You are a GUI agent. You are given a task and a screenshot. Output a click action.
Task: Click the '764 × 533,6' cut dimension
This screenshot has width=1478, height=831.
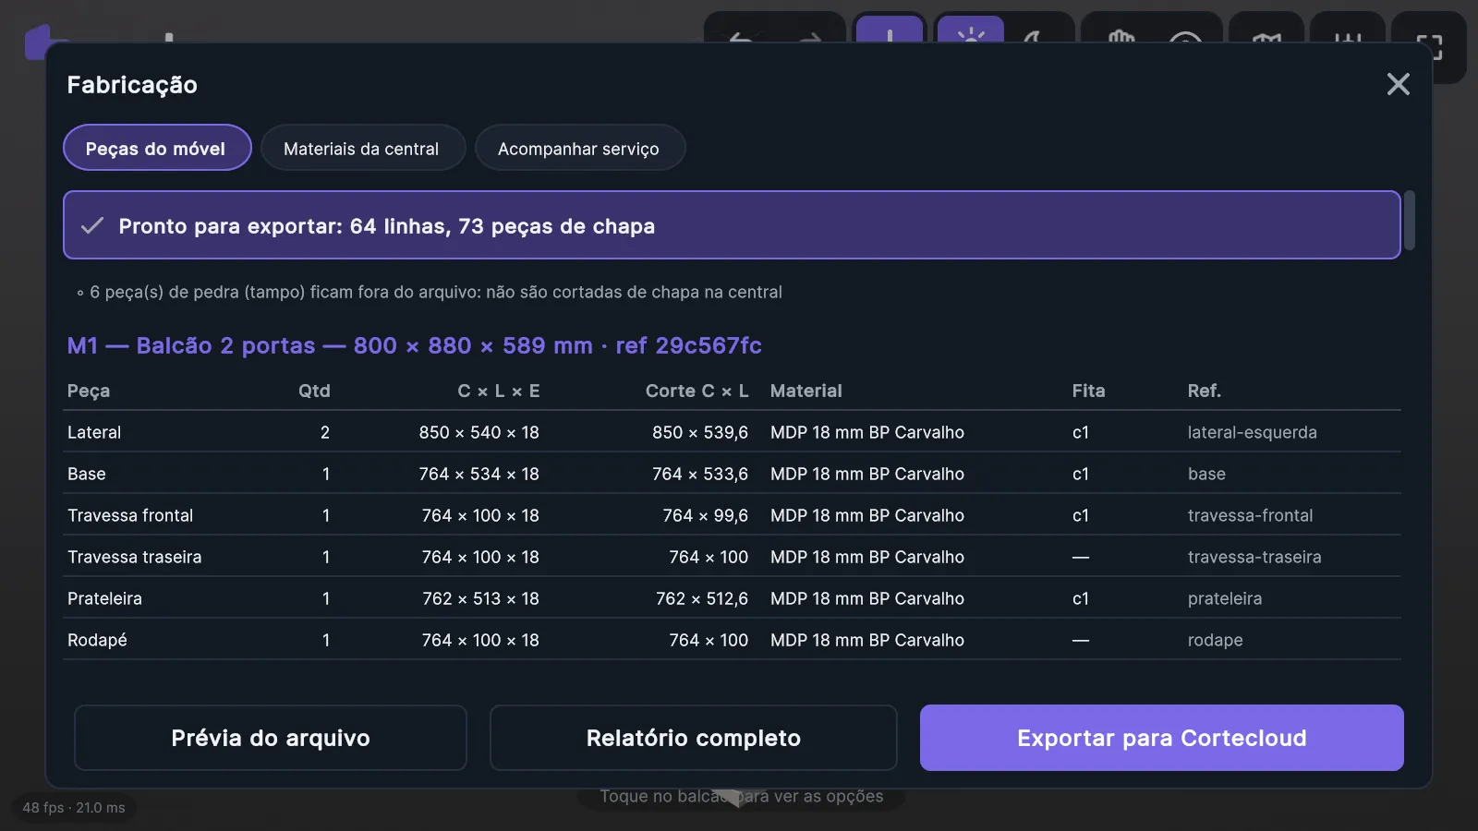coord(700,473)
